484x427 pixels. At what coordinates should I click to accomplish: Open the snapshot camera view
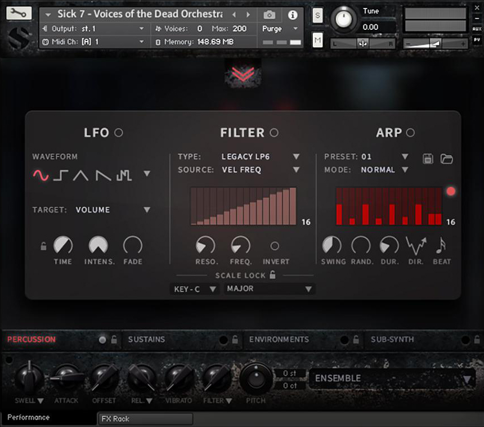268,15
